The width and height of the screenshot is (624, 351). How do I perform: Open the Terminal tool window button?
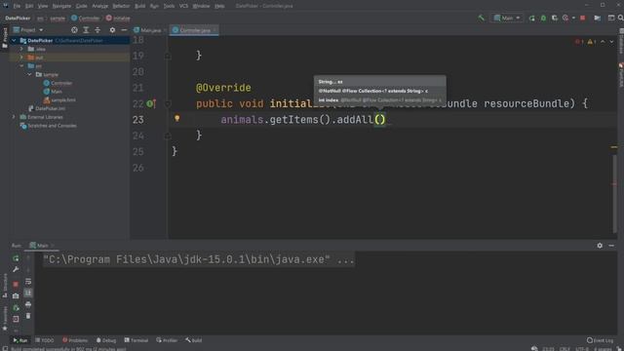[x=136, y=340]
